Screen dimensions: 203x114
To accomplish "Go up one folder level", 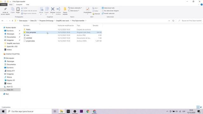I will 12,21.
